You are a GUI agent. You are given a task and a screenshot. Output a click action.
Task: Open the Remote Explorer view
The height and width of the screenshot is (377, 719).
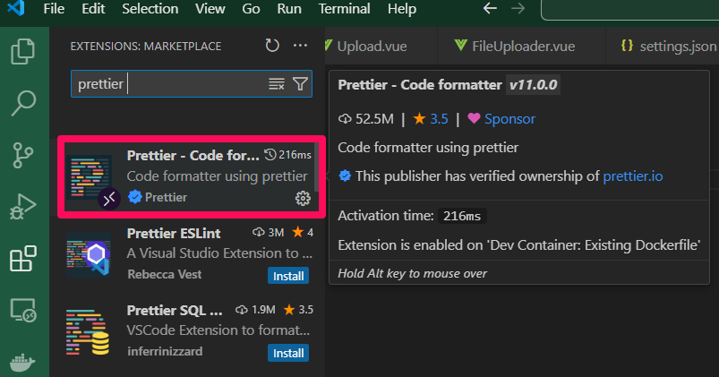[x=23, y=310]
